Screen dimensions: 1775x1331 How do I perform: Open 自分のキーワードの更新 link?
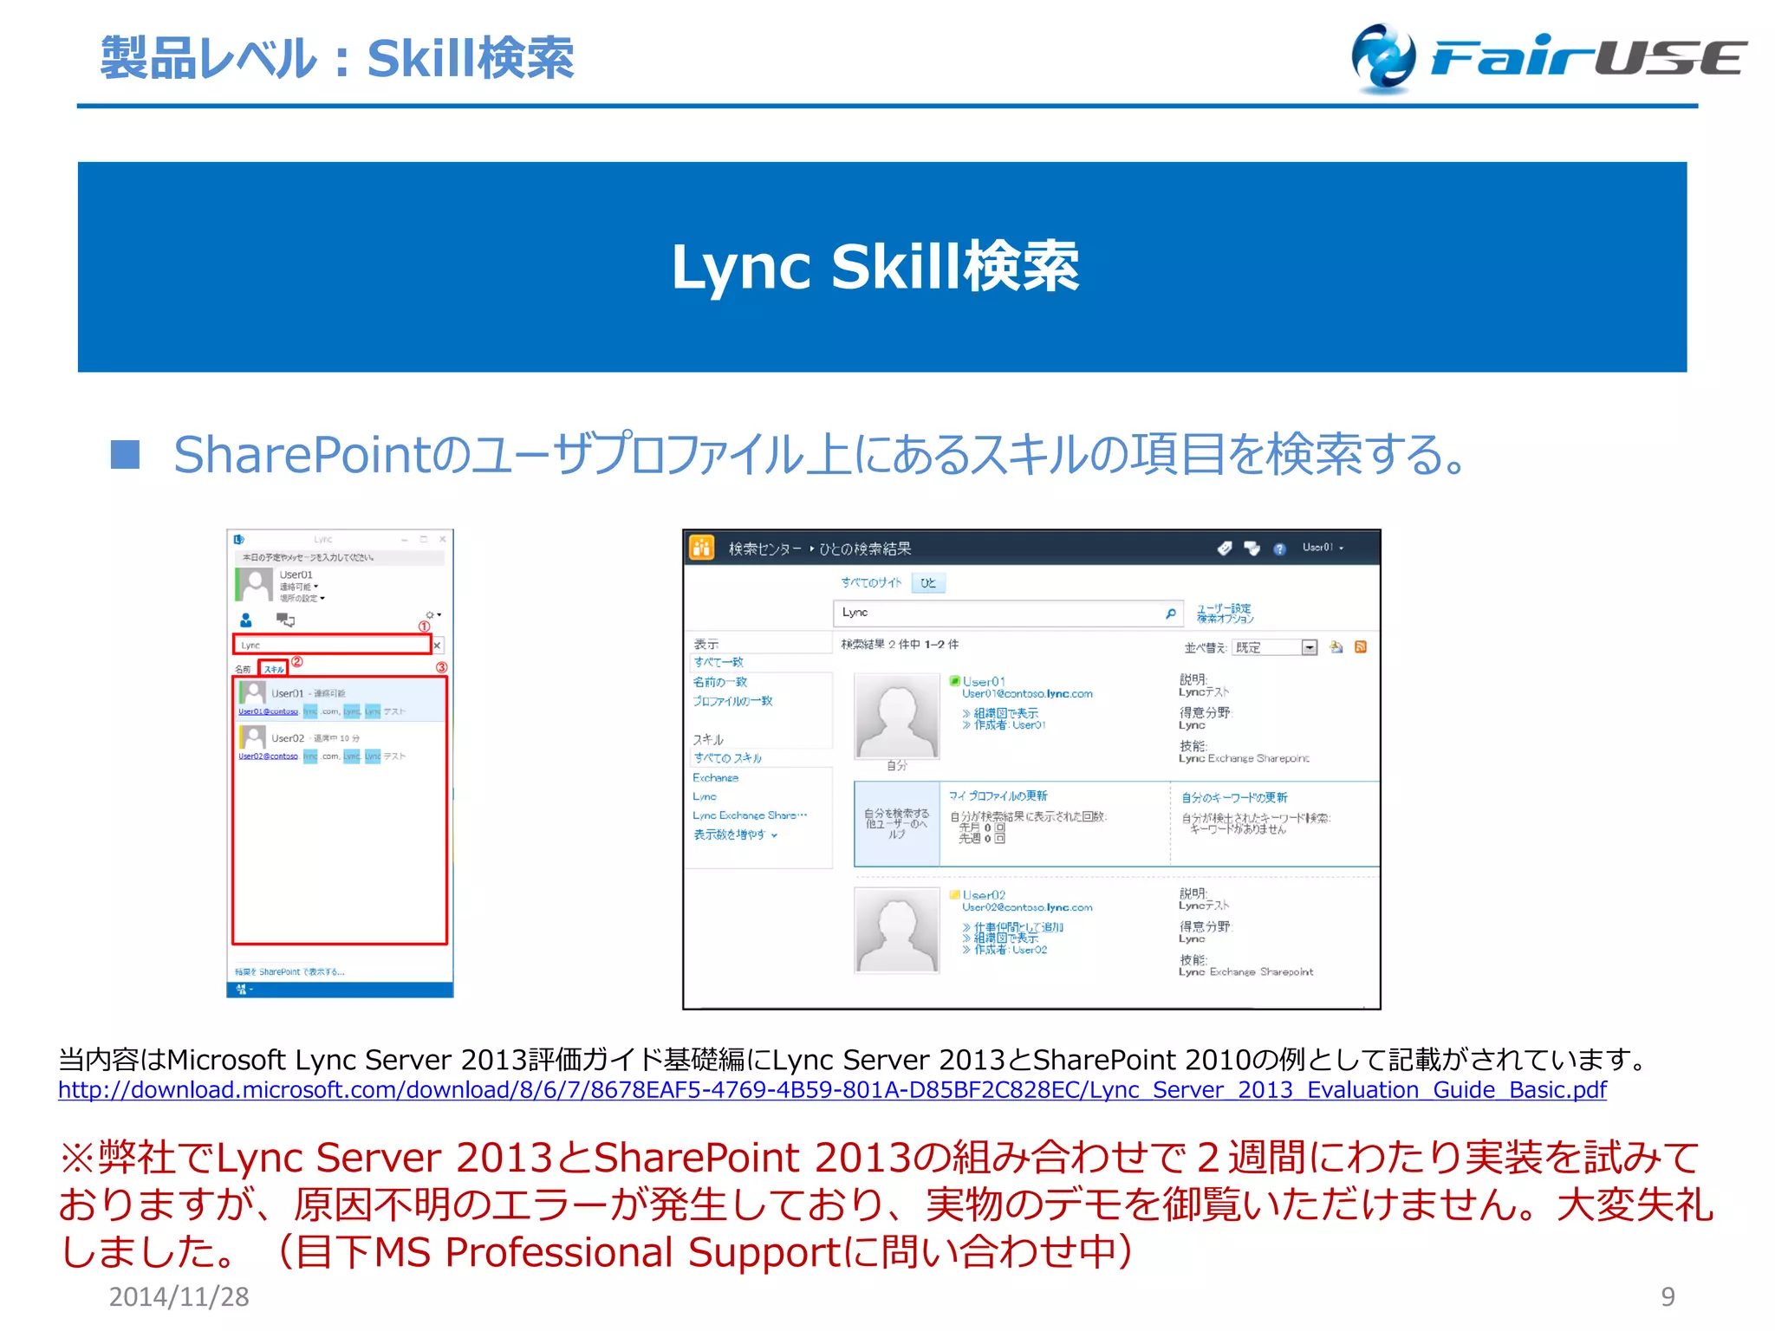click(1235, 797)
